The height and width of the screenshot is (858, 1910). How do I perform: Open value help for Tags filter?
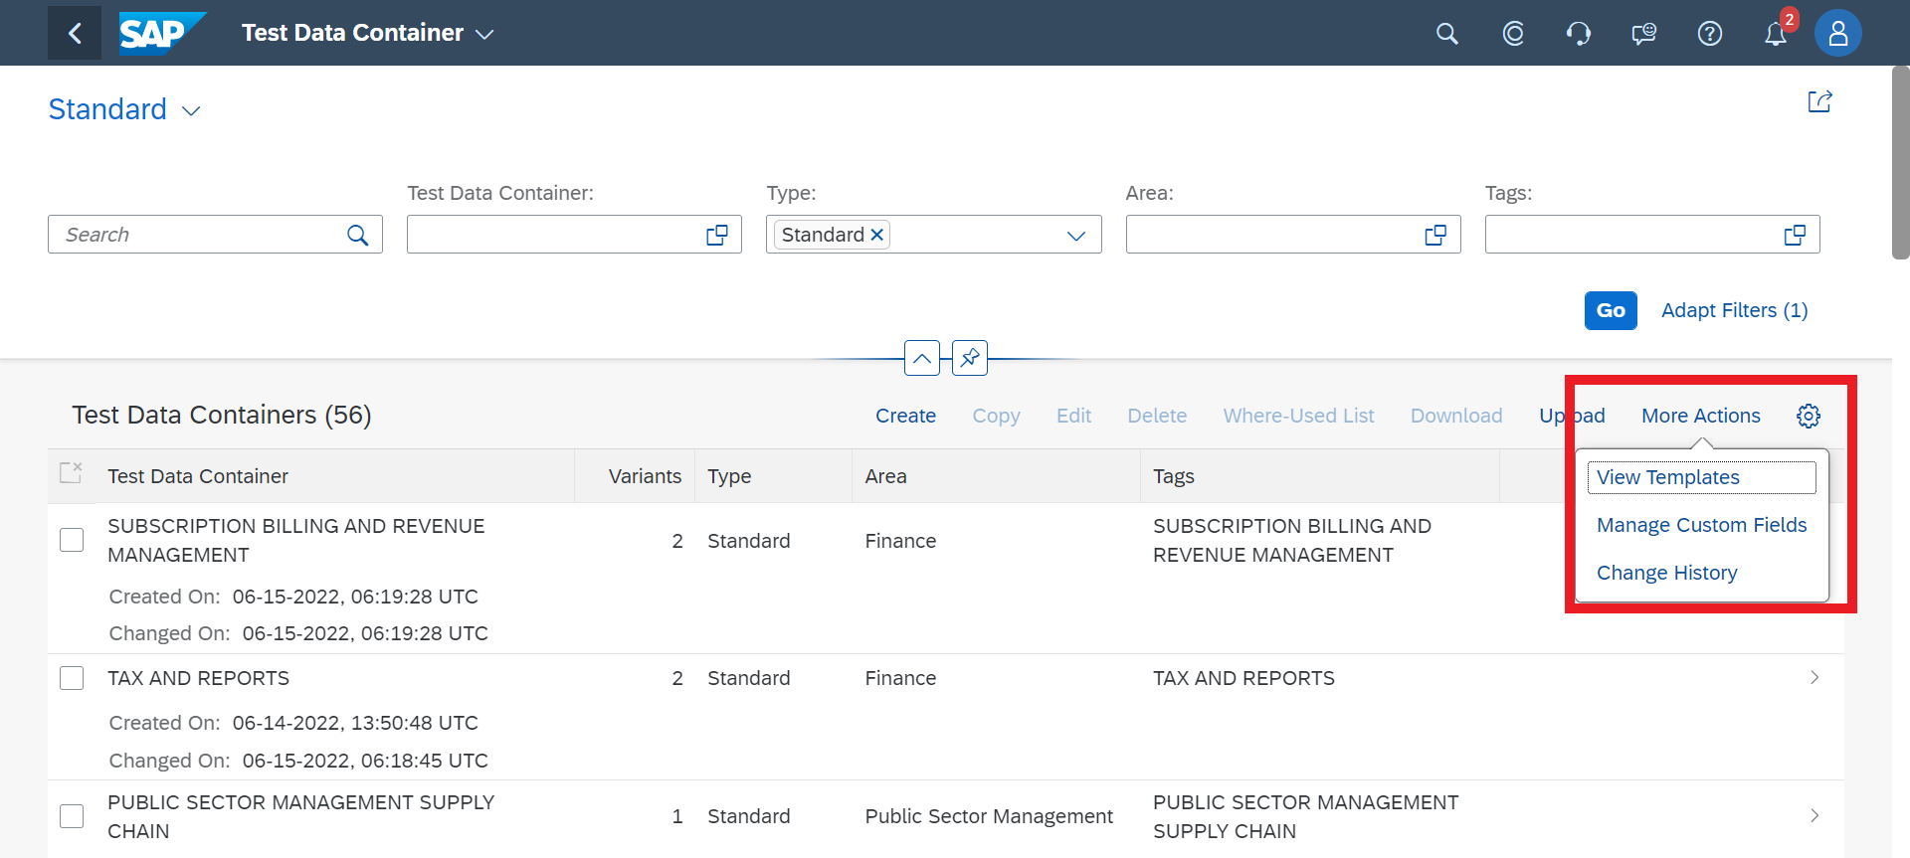tap(1795, 235)
